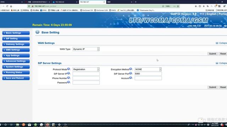This screenshot has width=227, height=127.
Task: Open the orange-icon app in the taskbar
Action: (x=24, y=125)
